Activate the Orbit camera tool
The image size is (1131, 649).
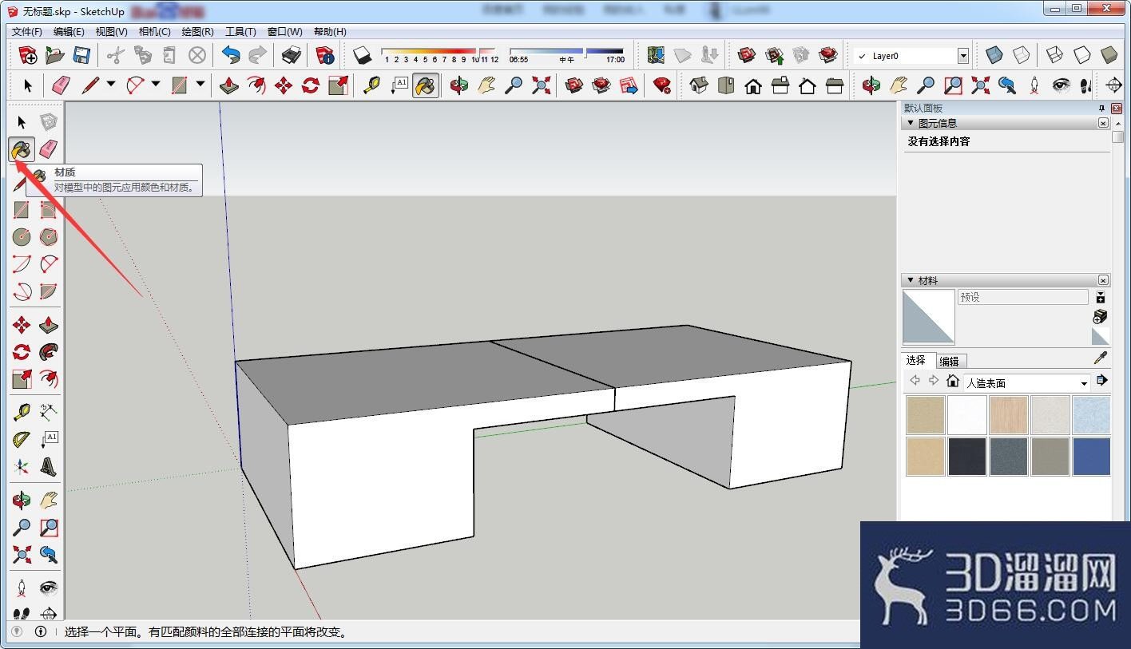coord(22,501)
